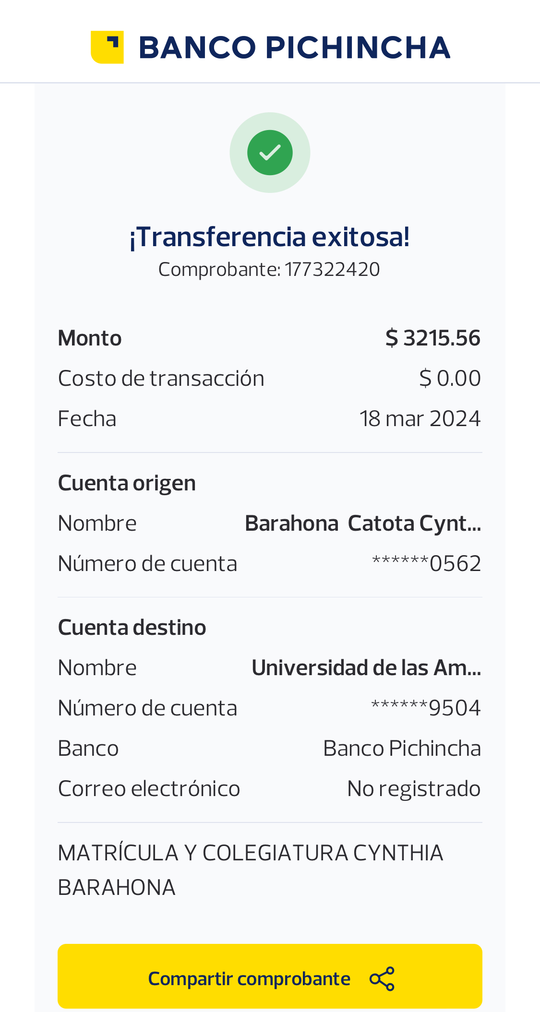
Task: Click the truncated destination name Universidad de las Am...
Action: [x=366, y=668]
